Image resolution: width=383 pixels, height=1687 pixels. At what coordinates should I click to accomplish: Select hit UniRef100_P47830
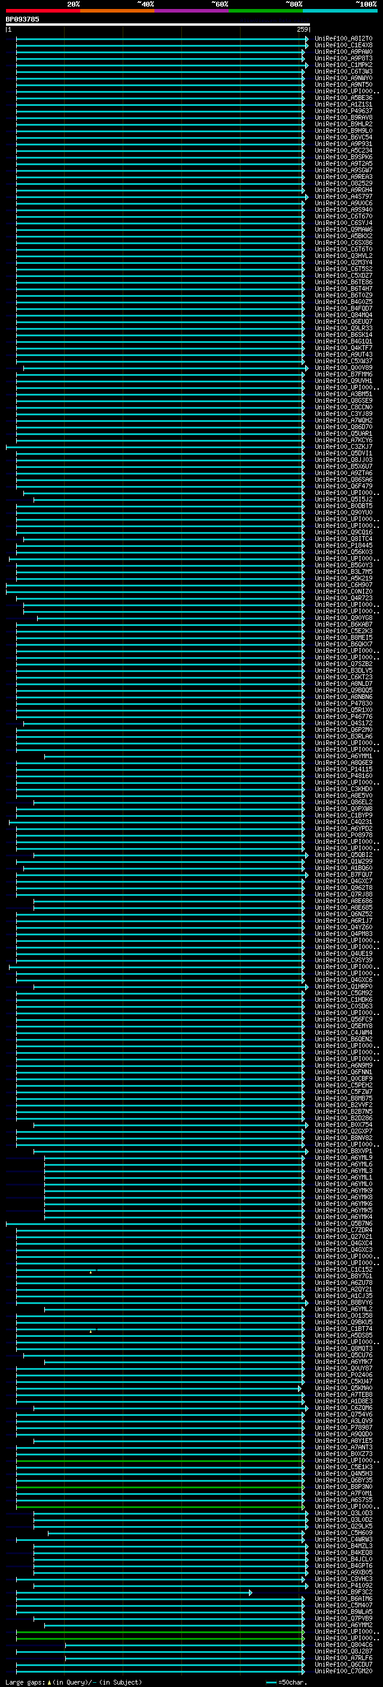coord(343,704)
